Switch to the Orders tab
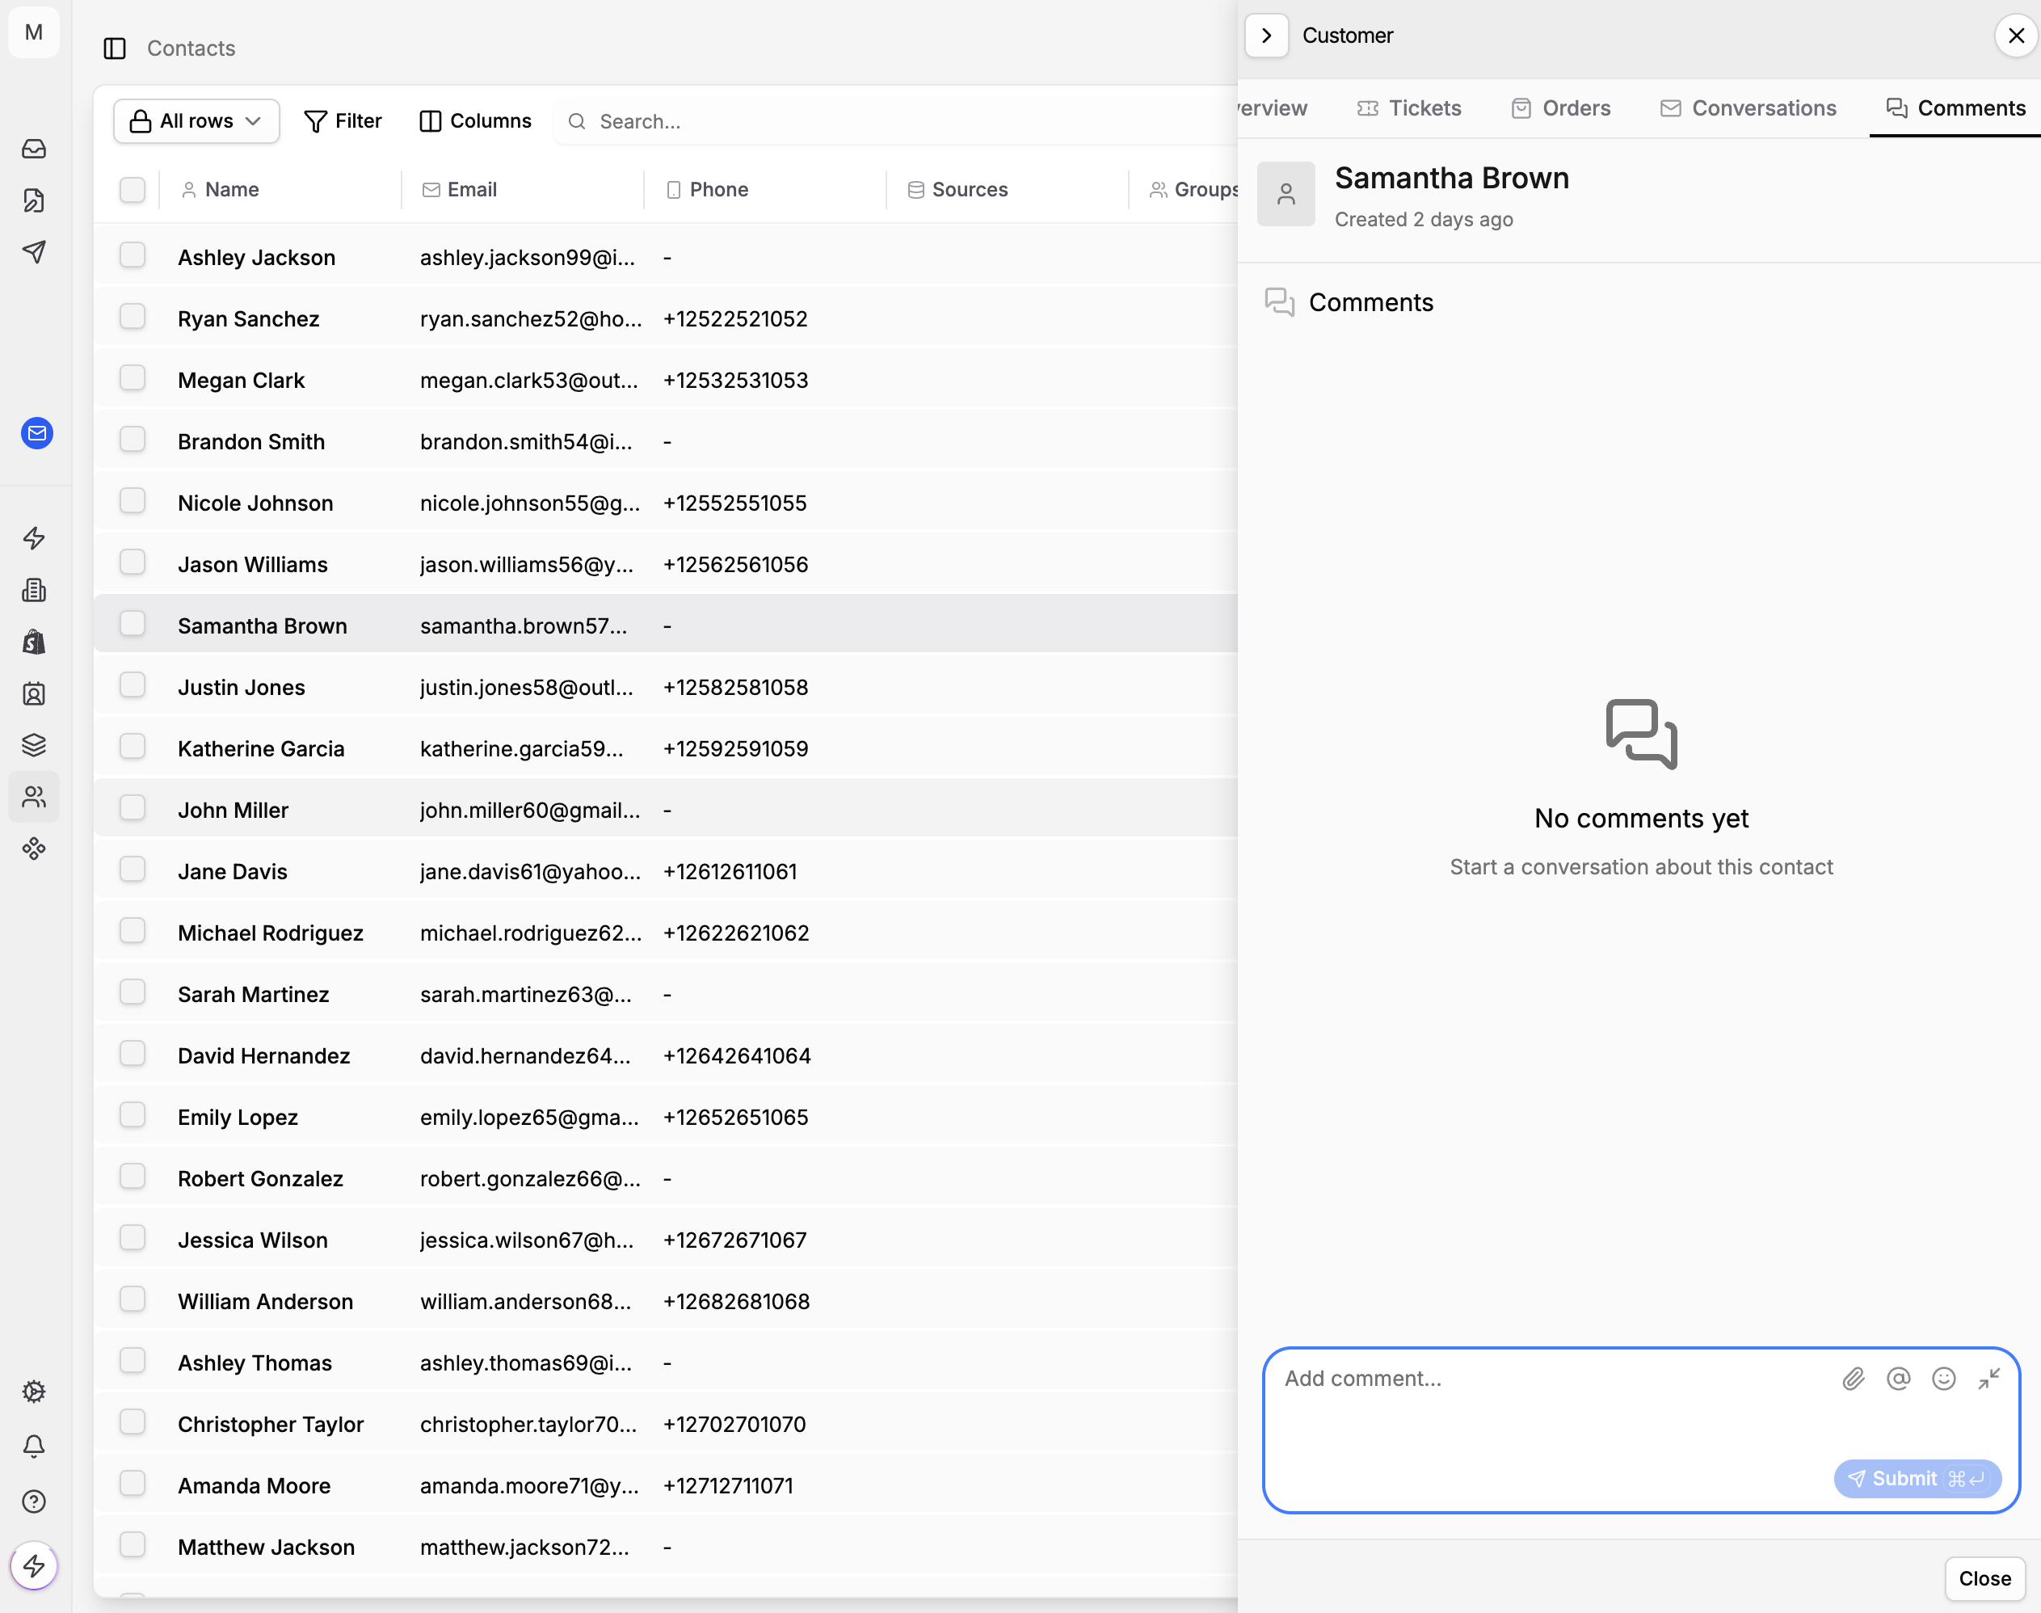2041x1613 pixels. [1559, 107]
